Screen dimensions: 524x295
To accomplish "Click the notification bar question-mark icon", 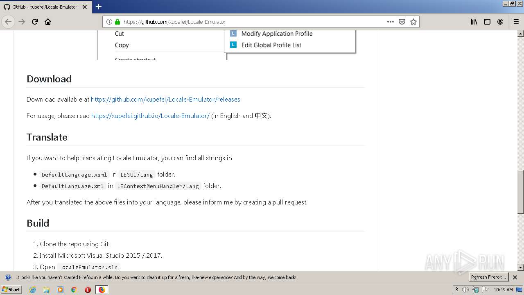I will pyautogui.click(x=8, y=277).
